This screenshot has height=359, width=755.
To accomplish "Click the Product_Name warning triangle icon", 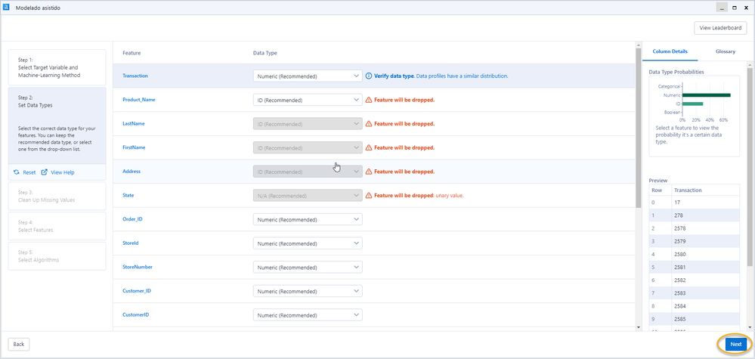I will pyautogui.click(x=369, y=100).
